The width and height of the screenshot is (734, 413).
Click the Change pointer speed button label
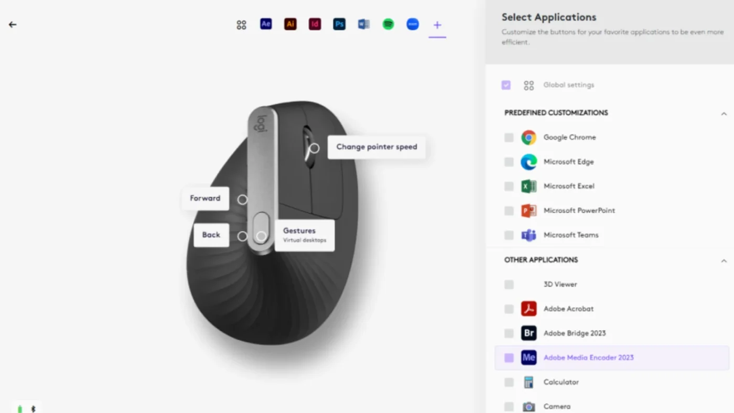376,147
